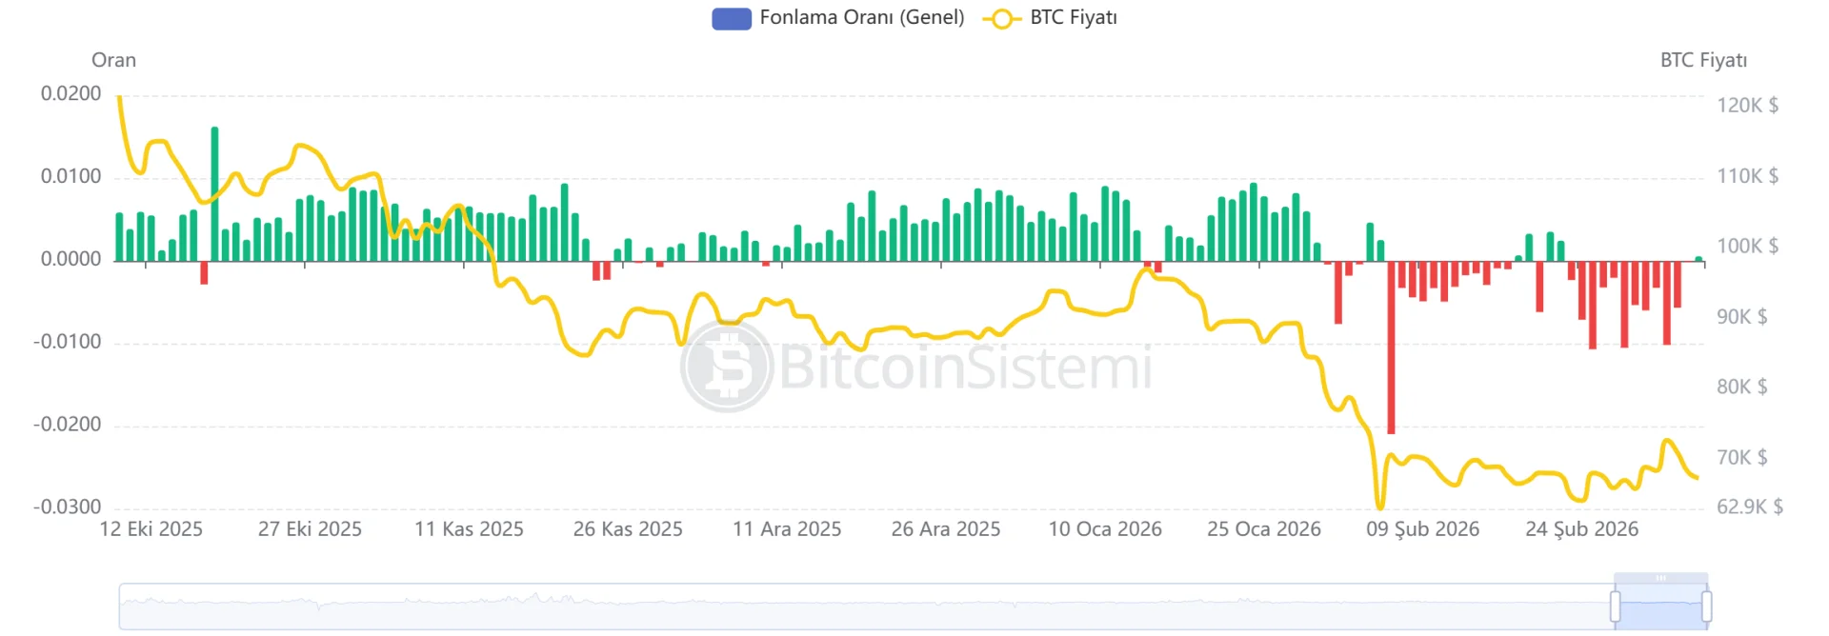The height and width of the screenshot is (636, 1829).
Task: Toggle the Fonlama Oranı (Genel) legend swatch
Action: pyautogui.click(x=731, y=19)
